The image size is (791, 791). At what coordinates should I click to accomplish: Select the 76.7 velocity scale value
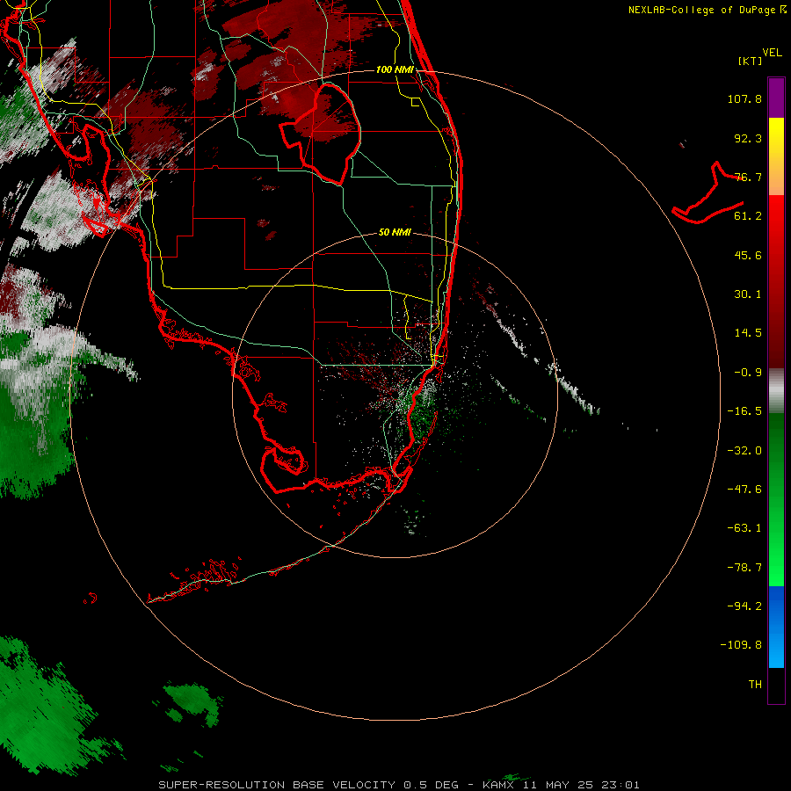coord(748,177)
